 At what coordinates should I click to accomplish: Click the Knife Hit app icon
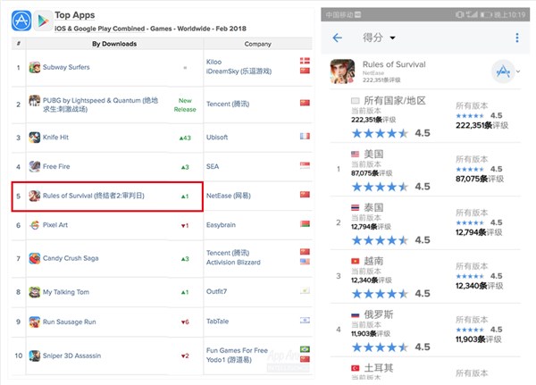35,137
